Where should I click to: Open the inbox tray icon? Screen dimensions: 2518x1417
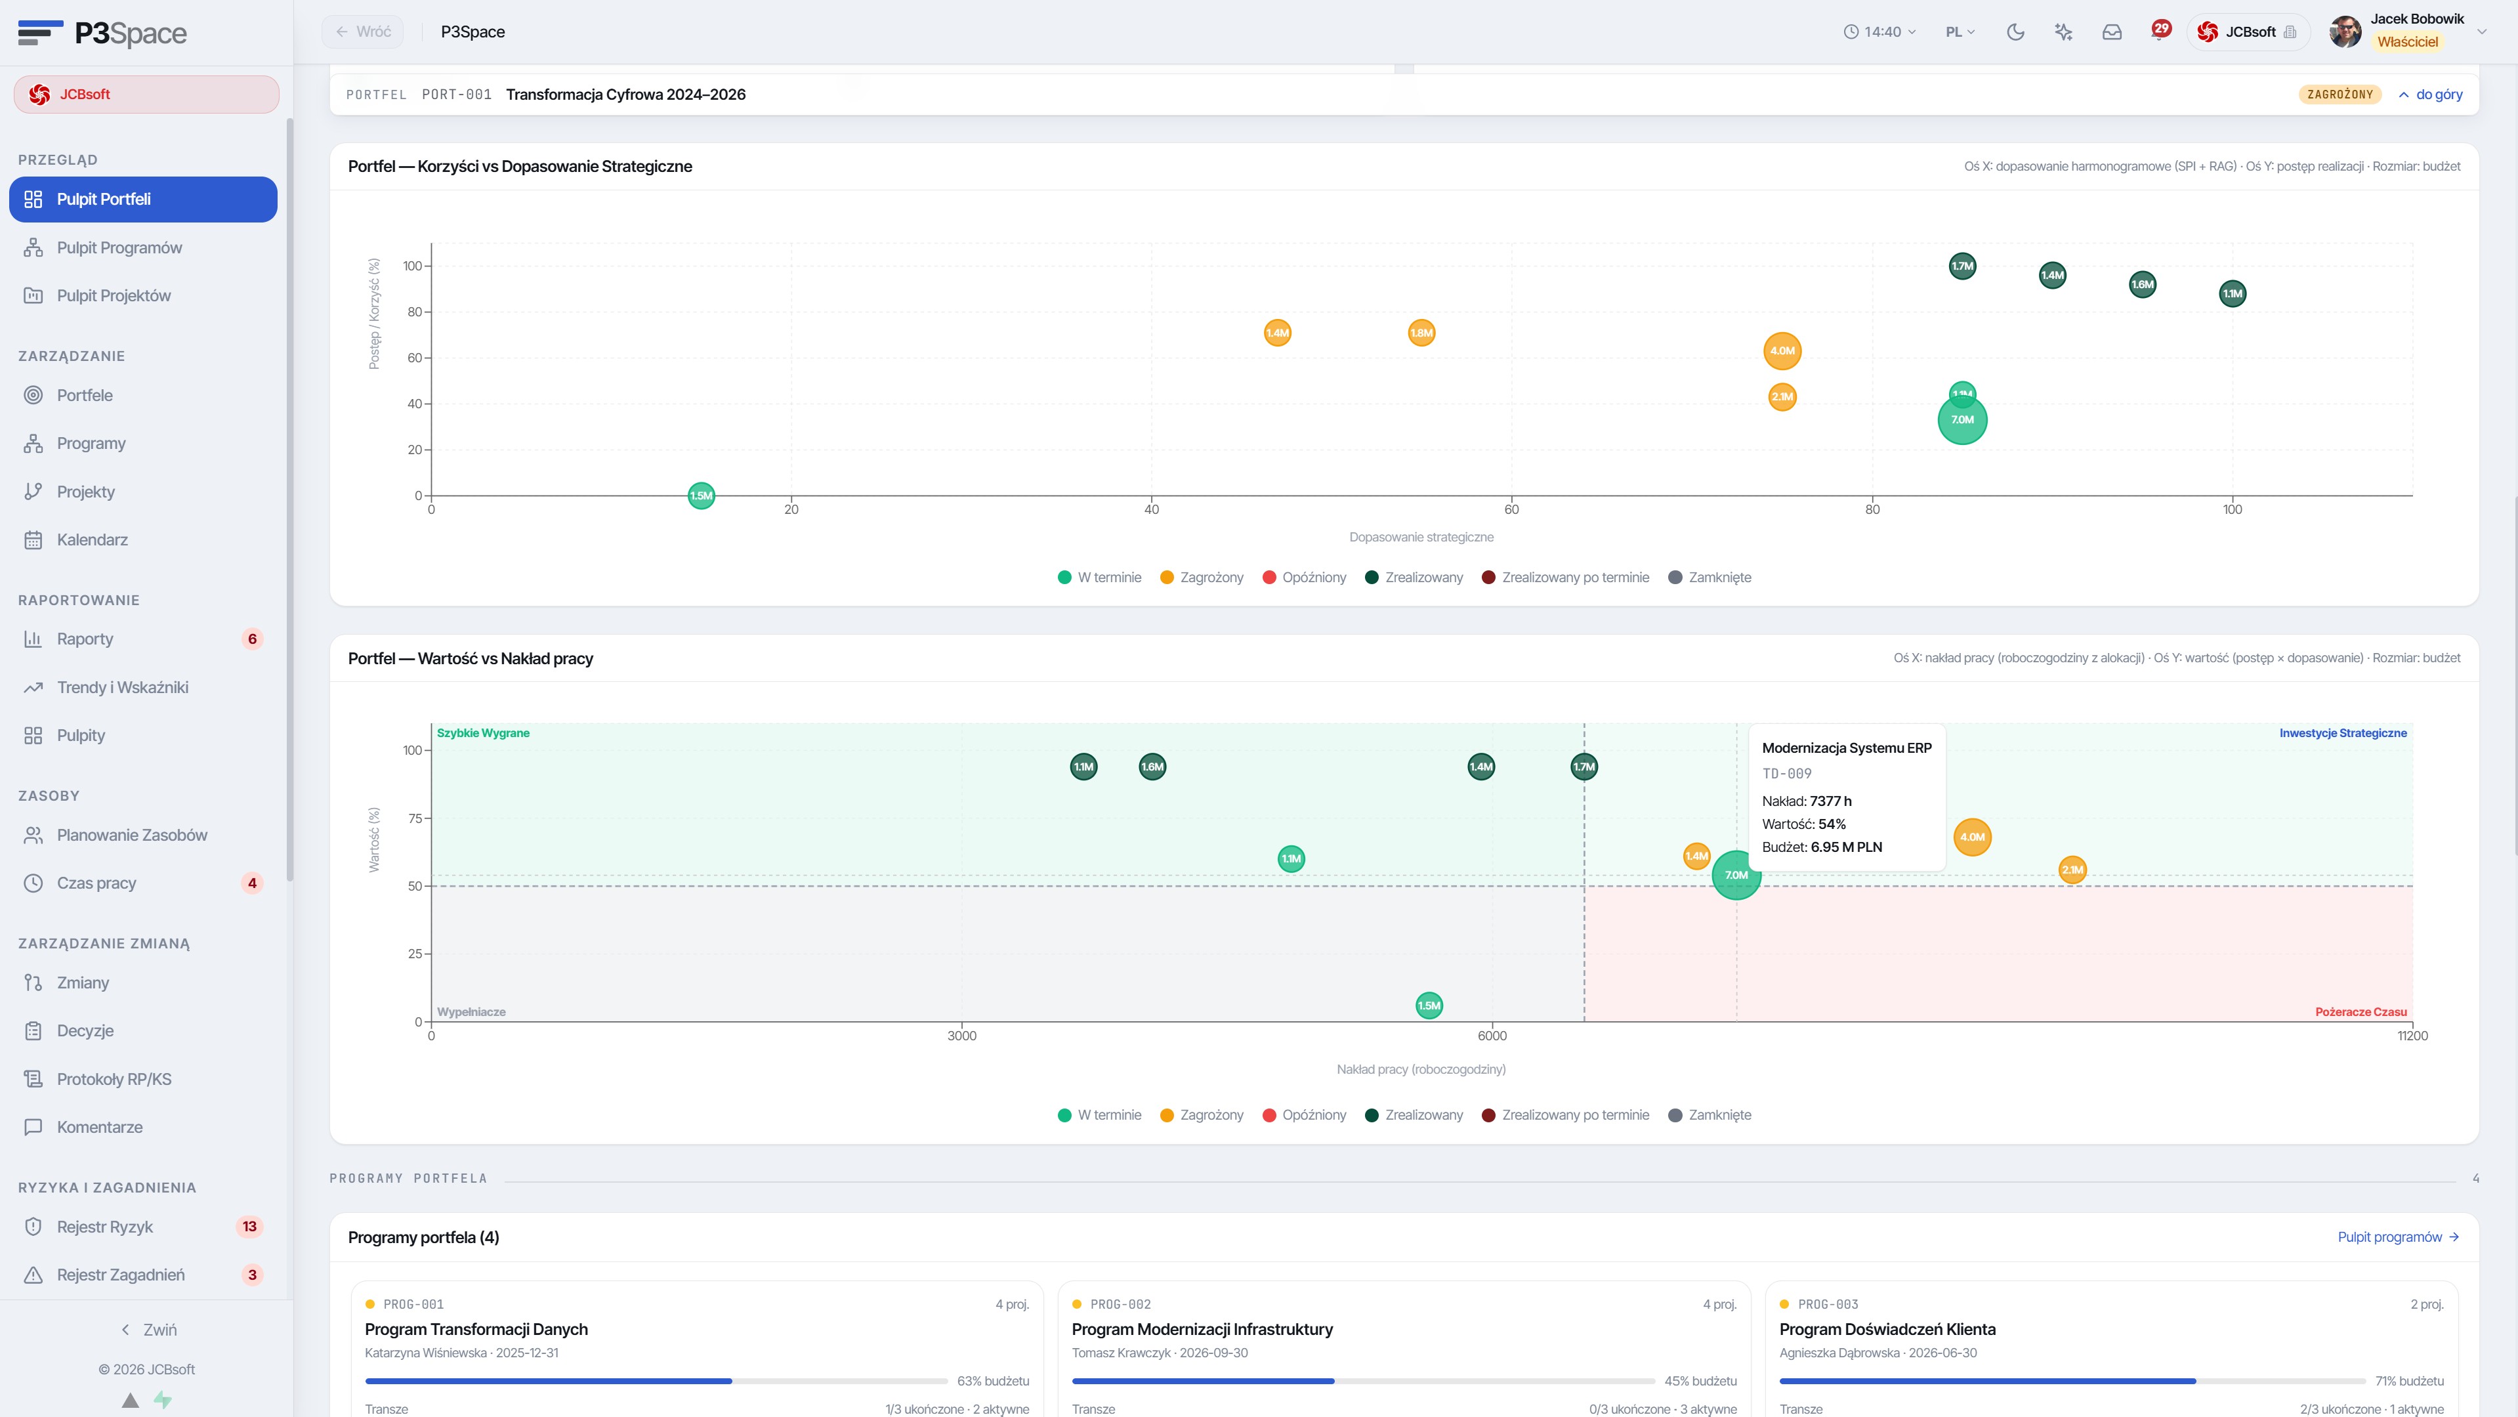coord(2111,32)
